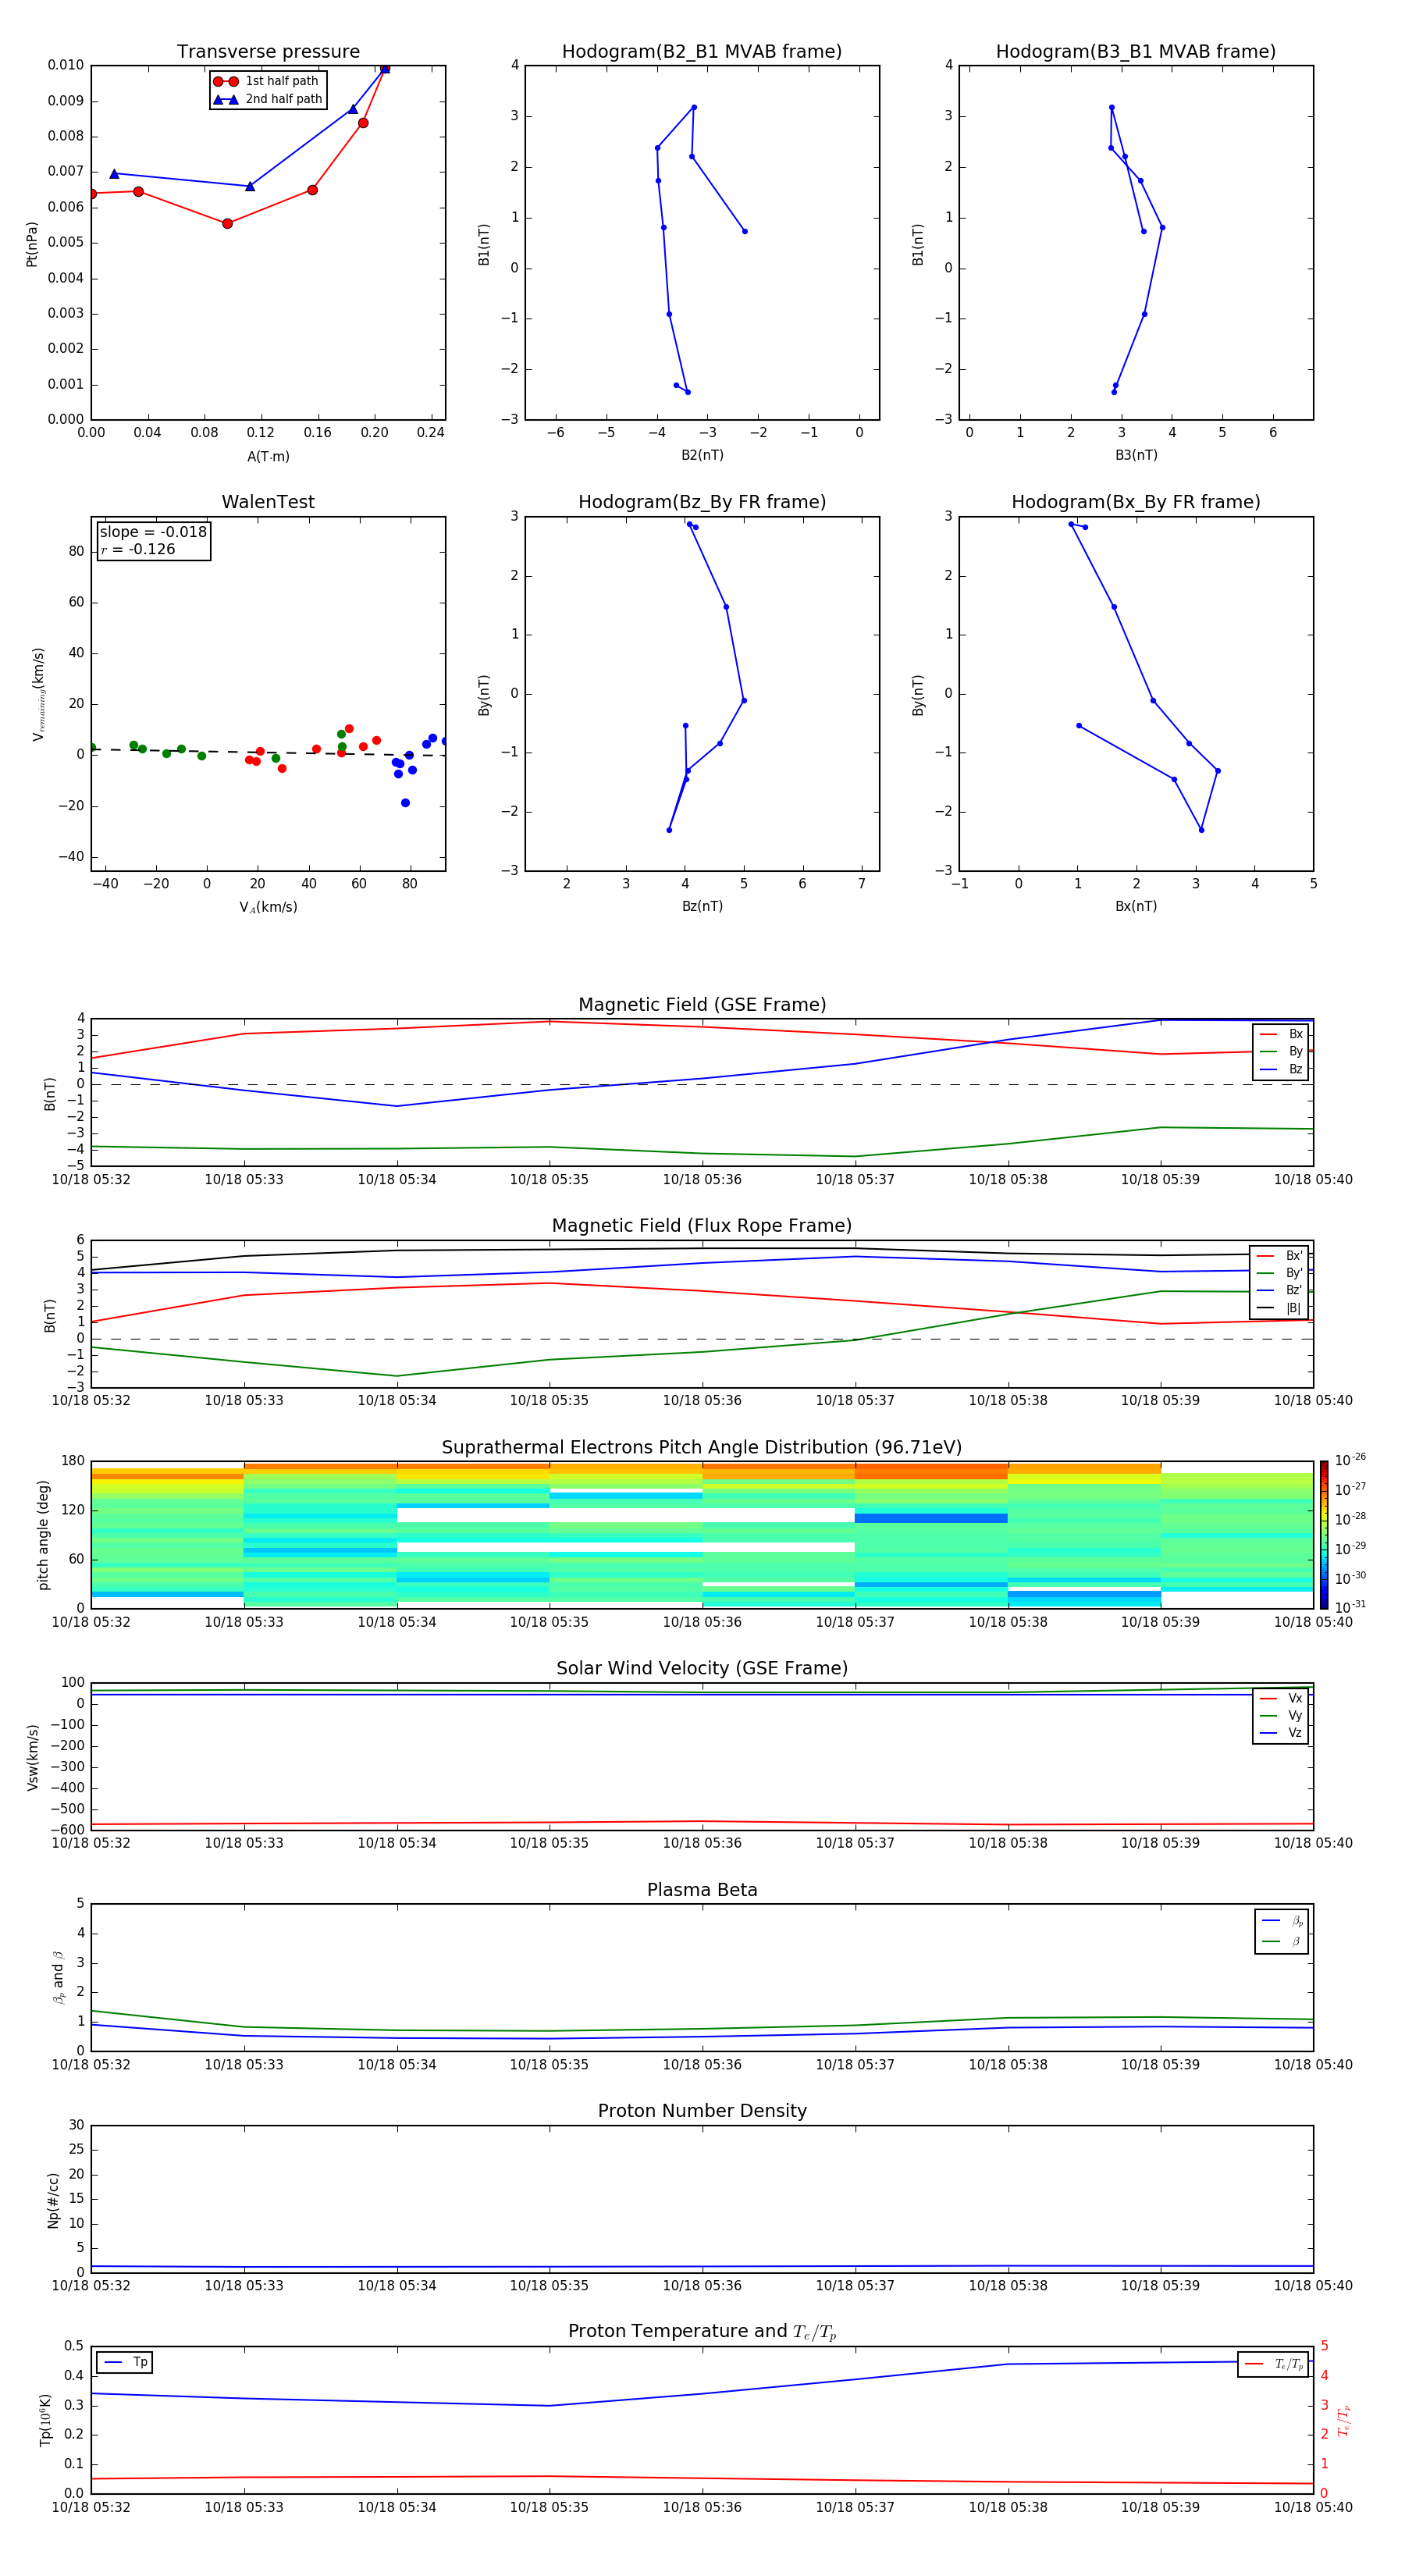This screenshot has height=2576, width=1405.
Task: Click the 'Te/Tp' legend entry
Action: (x=1274, y=2364)
